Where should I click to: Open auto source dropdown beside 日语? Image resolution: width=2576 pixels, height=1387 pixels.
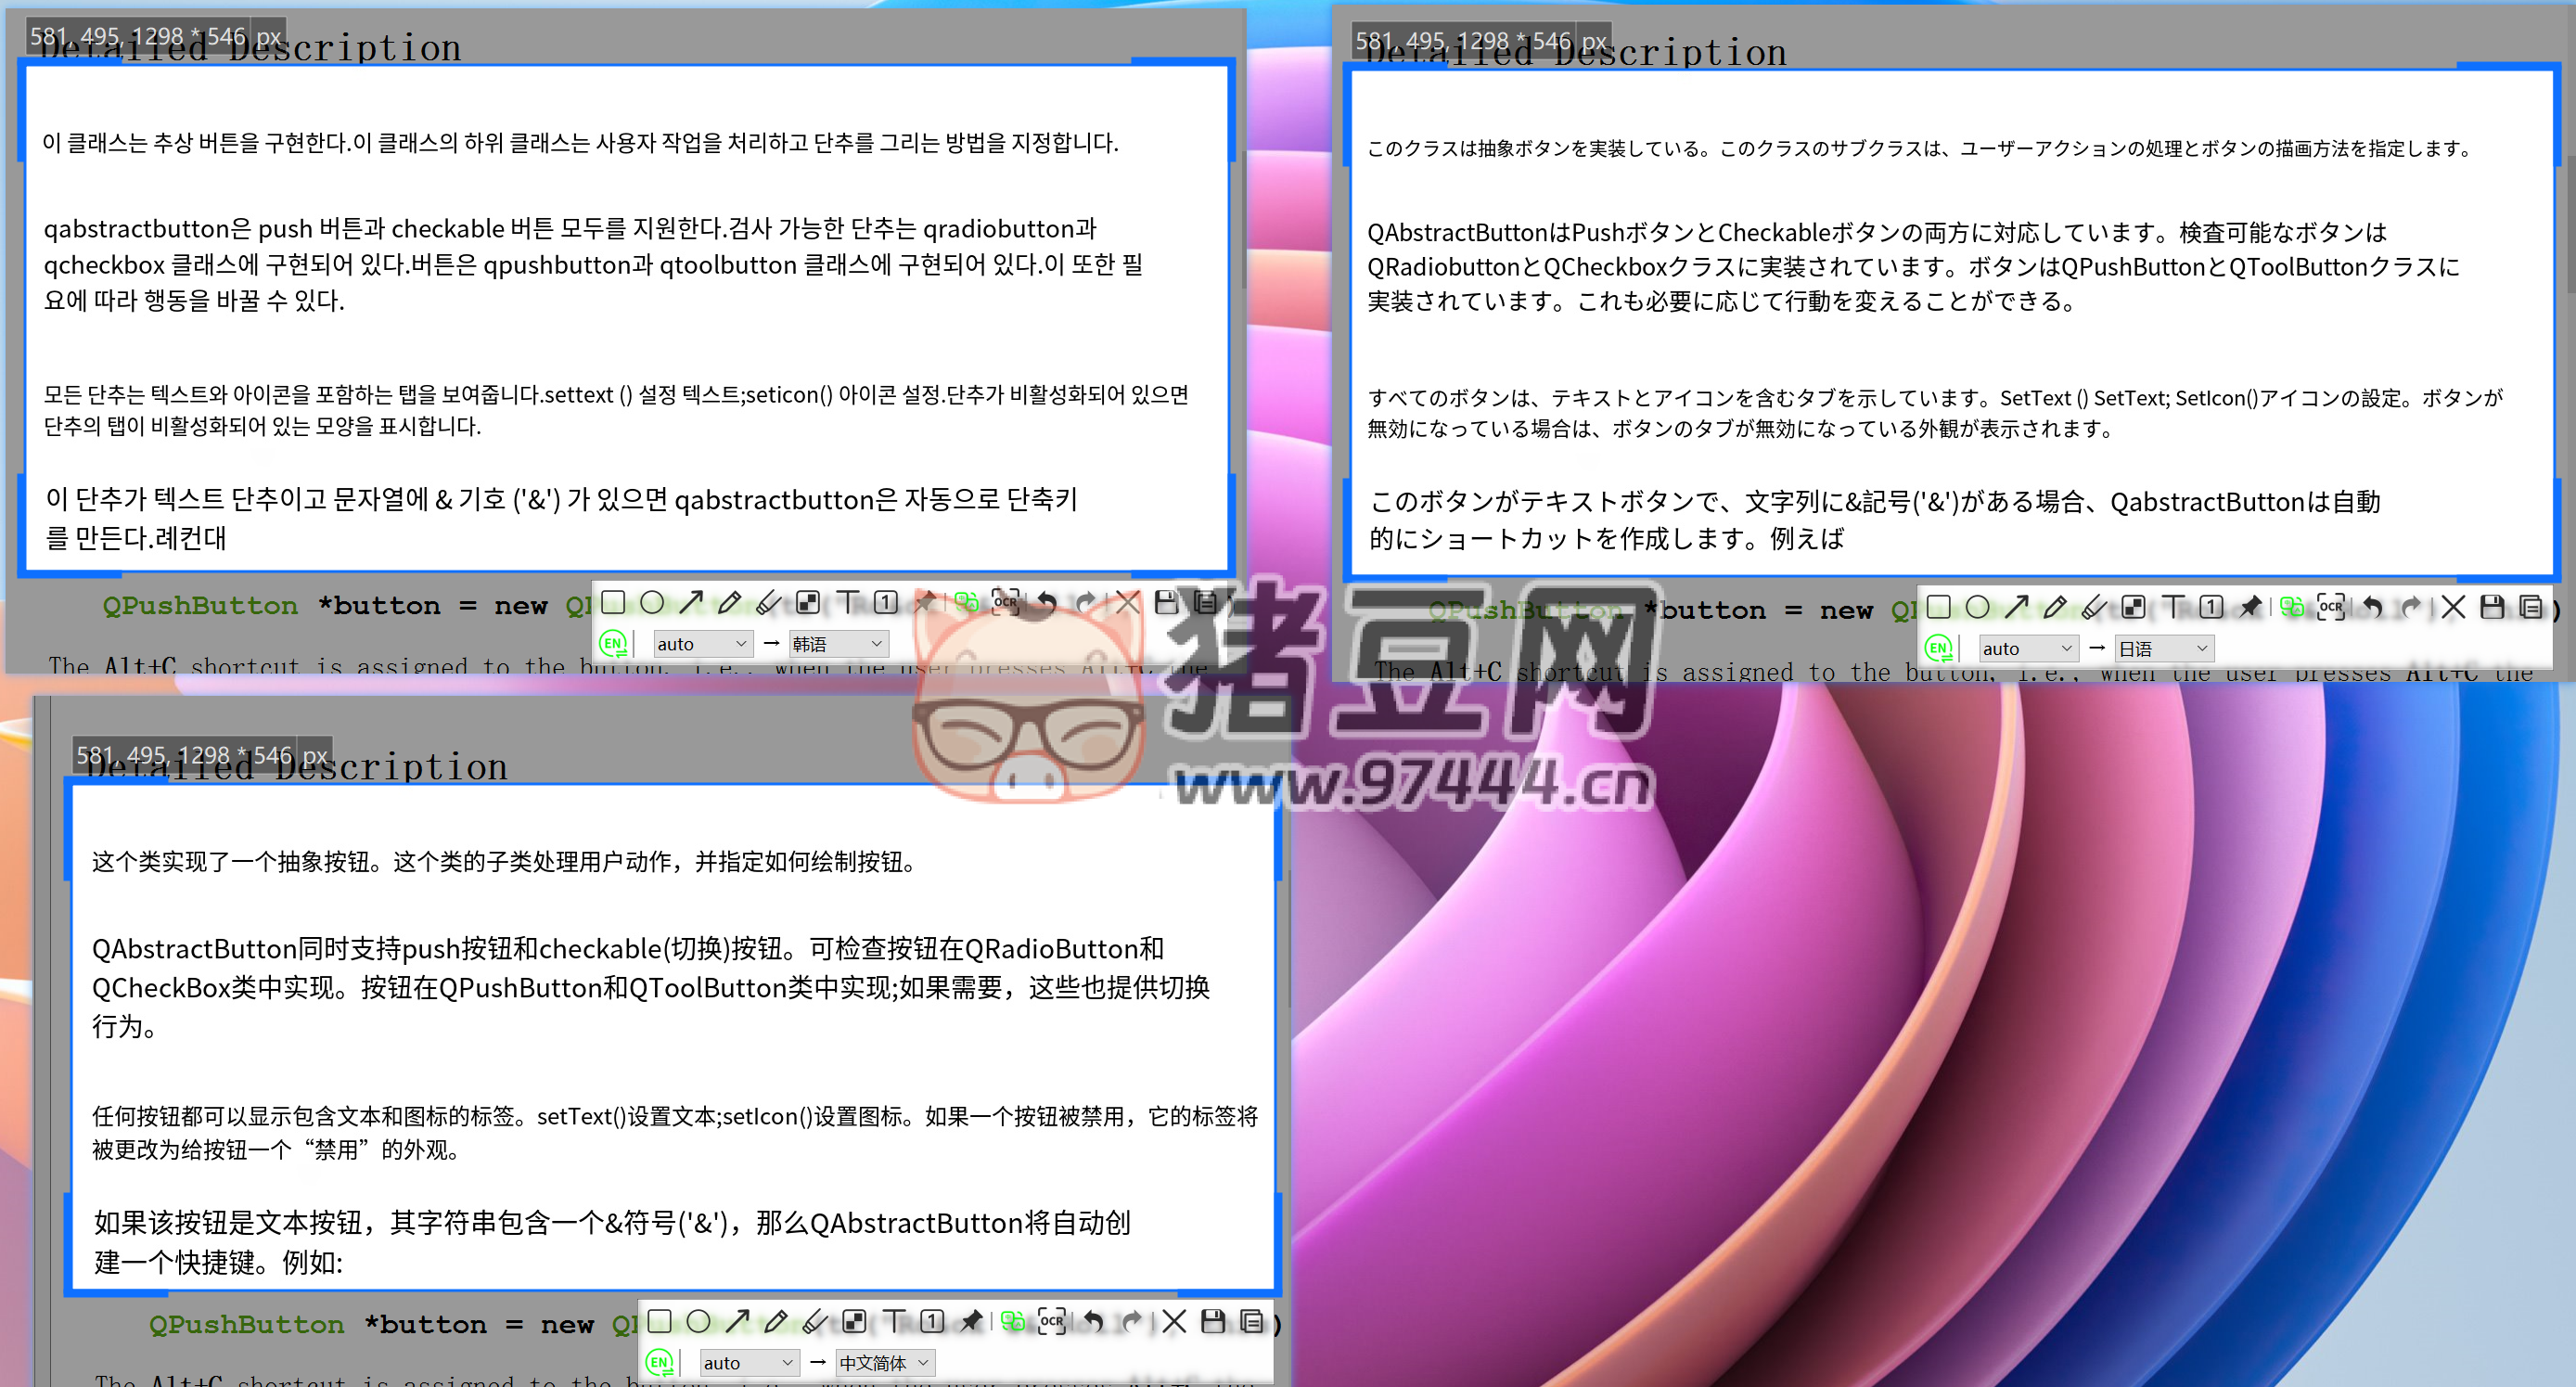tap(2028, 649)
